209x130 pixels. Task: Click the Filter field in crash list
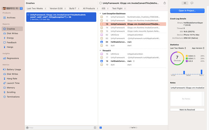(x=61, y=128)
